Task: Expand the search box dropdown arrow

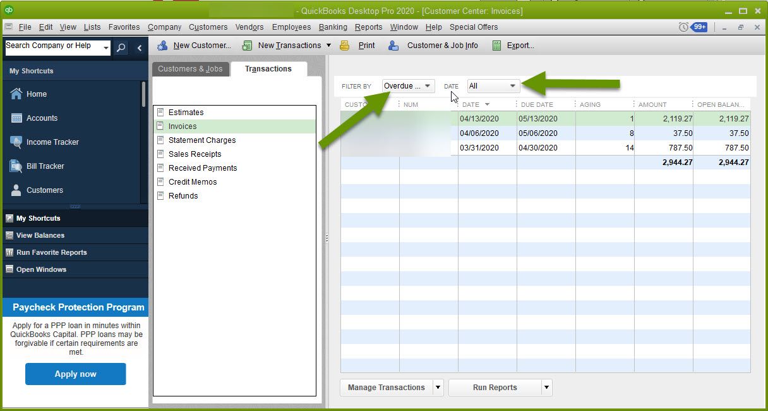Action: [x=105, y=49]
